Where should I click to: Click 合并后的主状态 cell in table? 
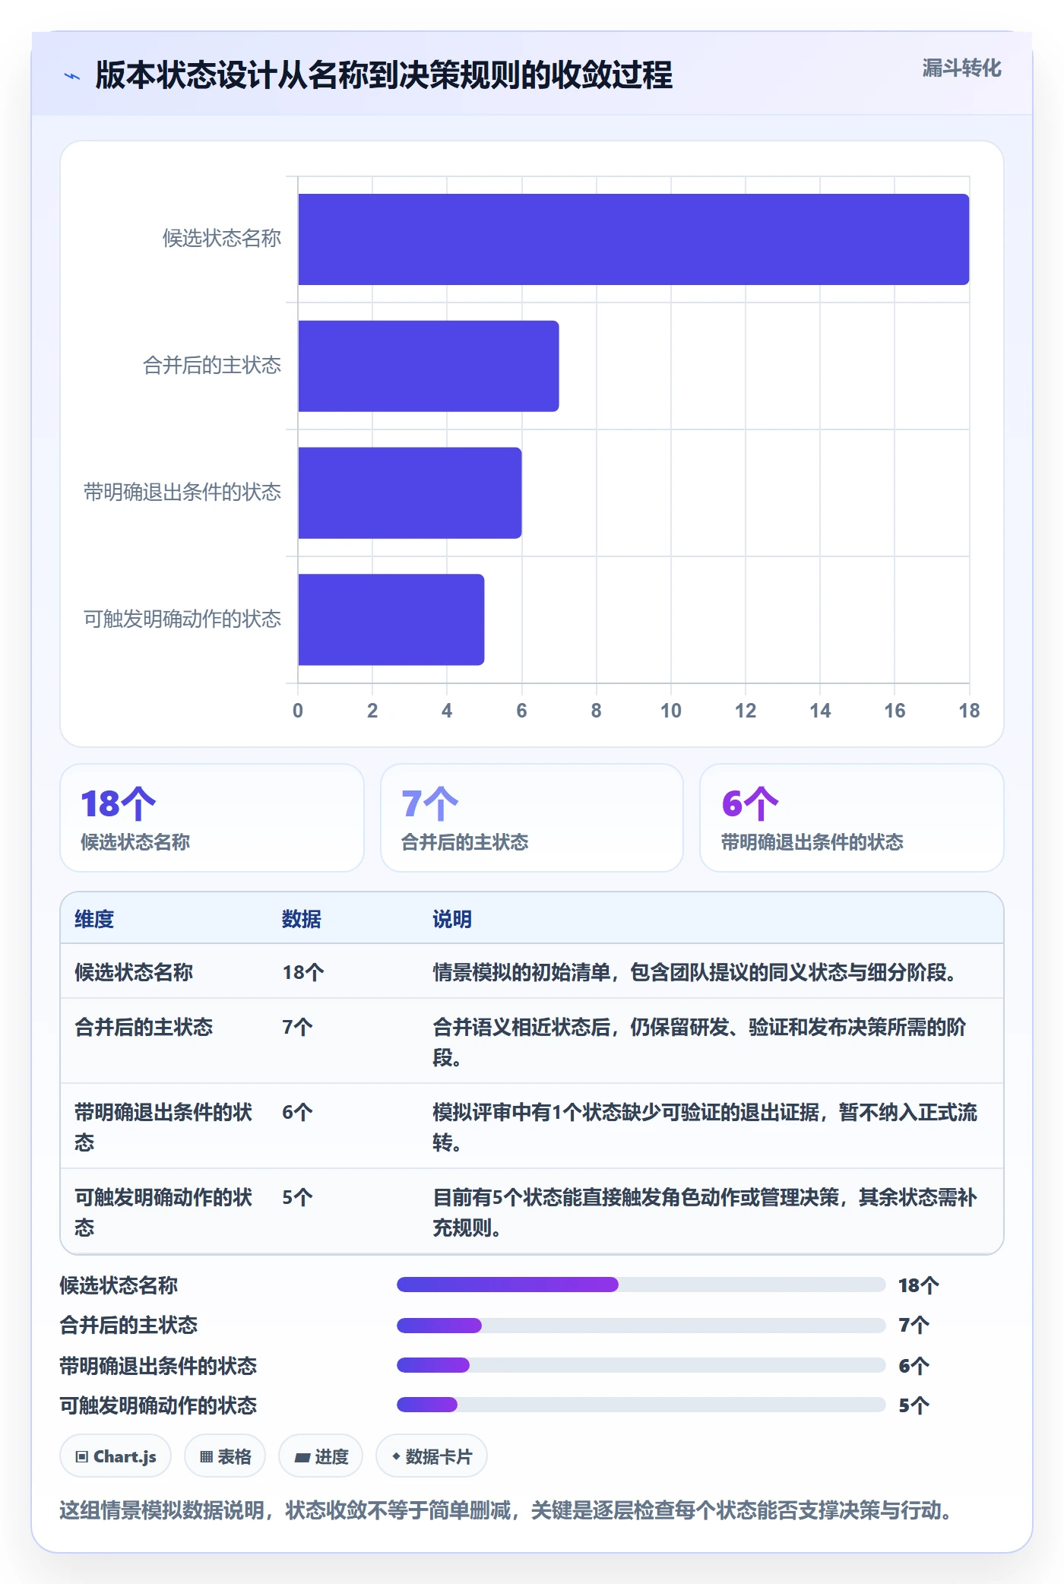[x=144, y=1027]
